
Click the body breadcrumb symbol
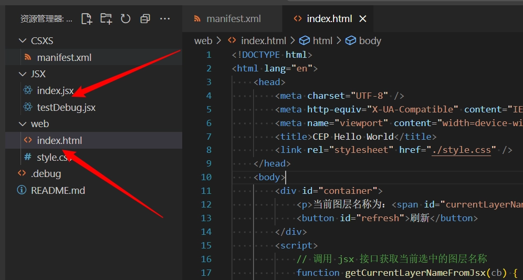click(370, 41)
